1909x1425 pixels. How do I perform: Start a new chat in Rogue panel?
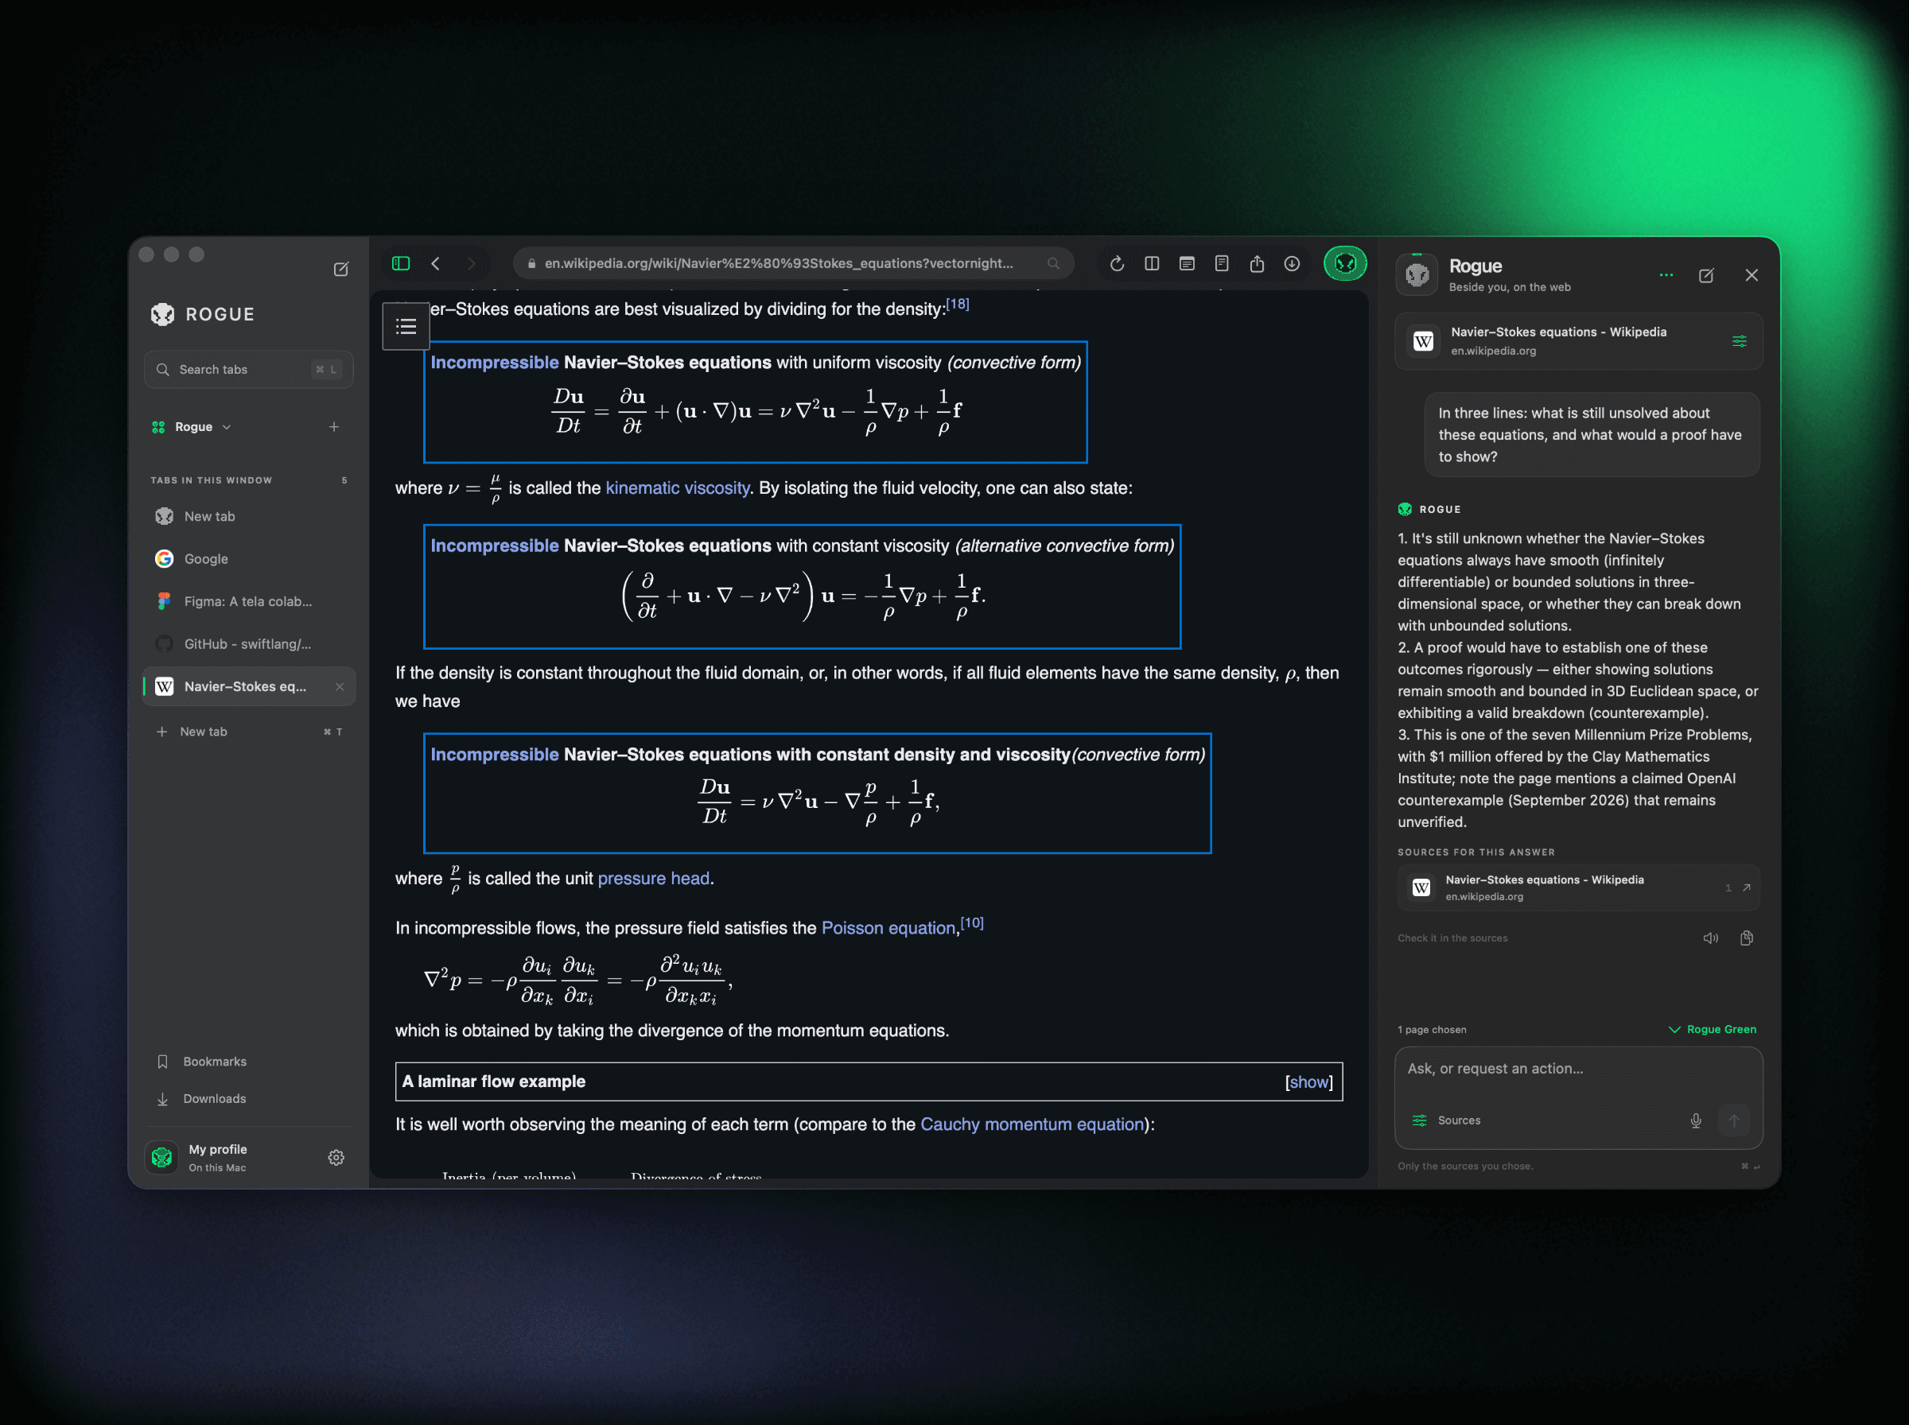[1706, 275]
